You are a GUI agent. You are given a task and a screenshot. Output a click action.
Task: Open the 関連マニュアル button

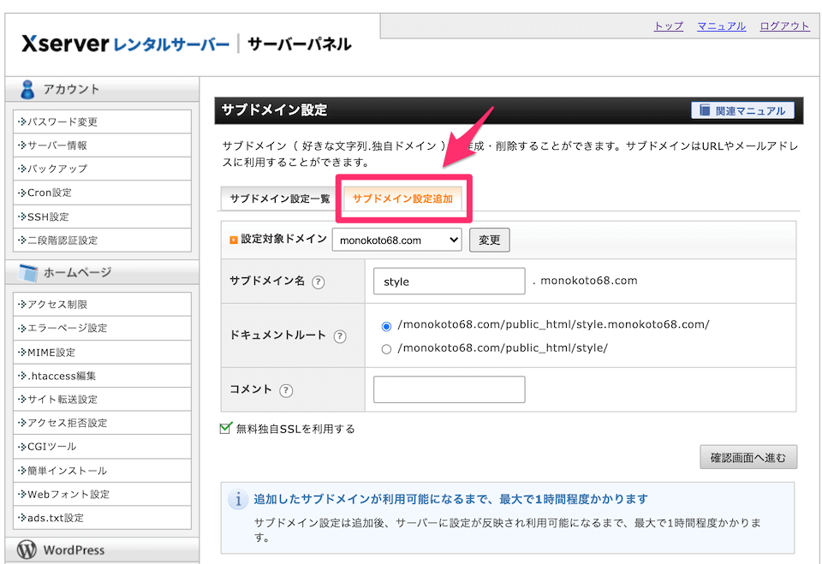pyautogui.click(x=742, y=110)
